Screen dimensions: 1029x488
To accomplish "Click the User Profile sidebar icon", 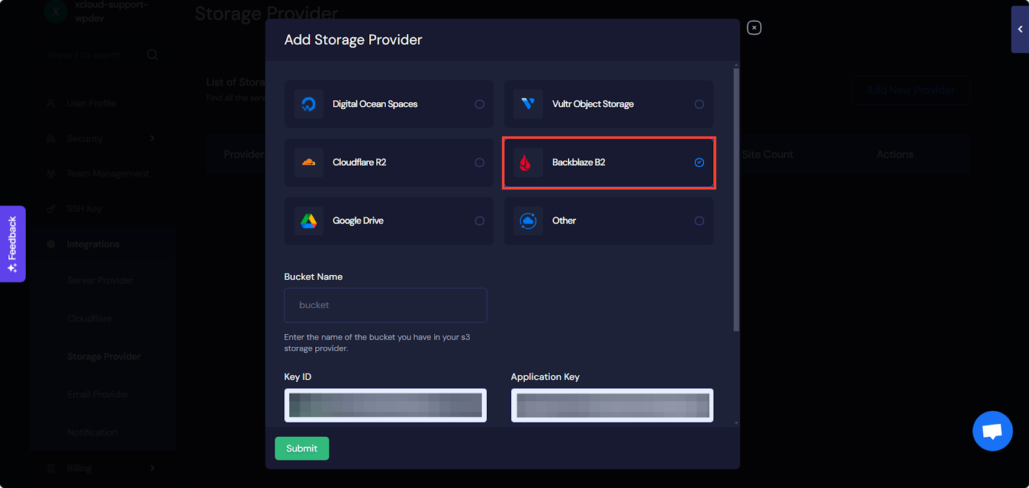I will [51, 103].
